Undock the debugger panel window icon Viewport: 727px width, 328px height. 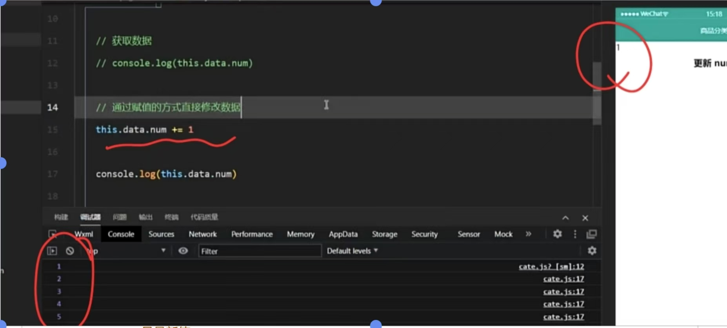[591, 234]
